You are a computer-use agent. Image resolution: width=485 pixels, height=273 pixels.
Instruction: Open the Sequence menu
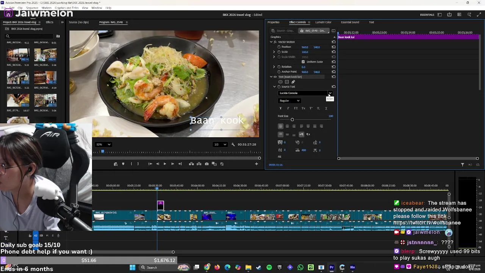32,8
